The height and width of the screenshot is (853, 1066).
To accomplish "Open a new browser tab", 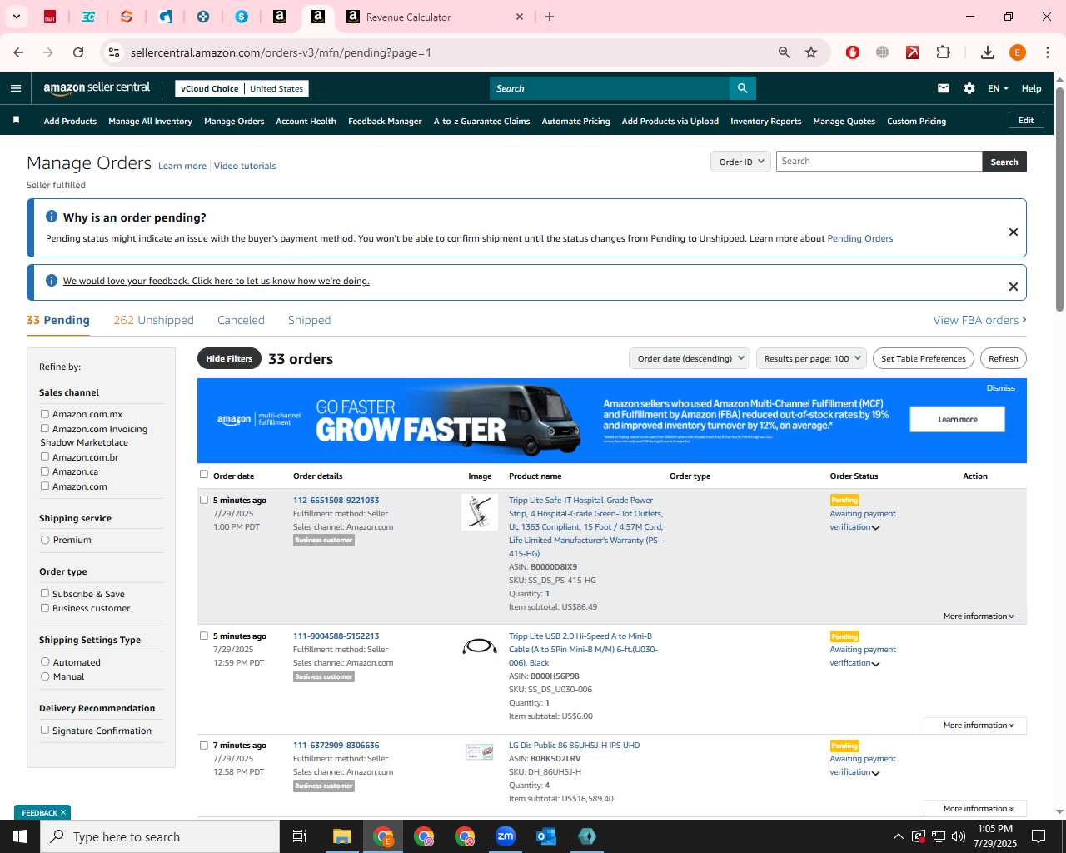I will click(550, 17).
